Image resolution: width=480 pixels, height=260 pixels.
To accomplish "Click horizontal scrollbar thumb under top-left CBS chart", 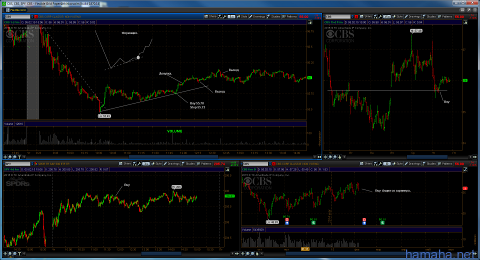I will tap(173, 157).
